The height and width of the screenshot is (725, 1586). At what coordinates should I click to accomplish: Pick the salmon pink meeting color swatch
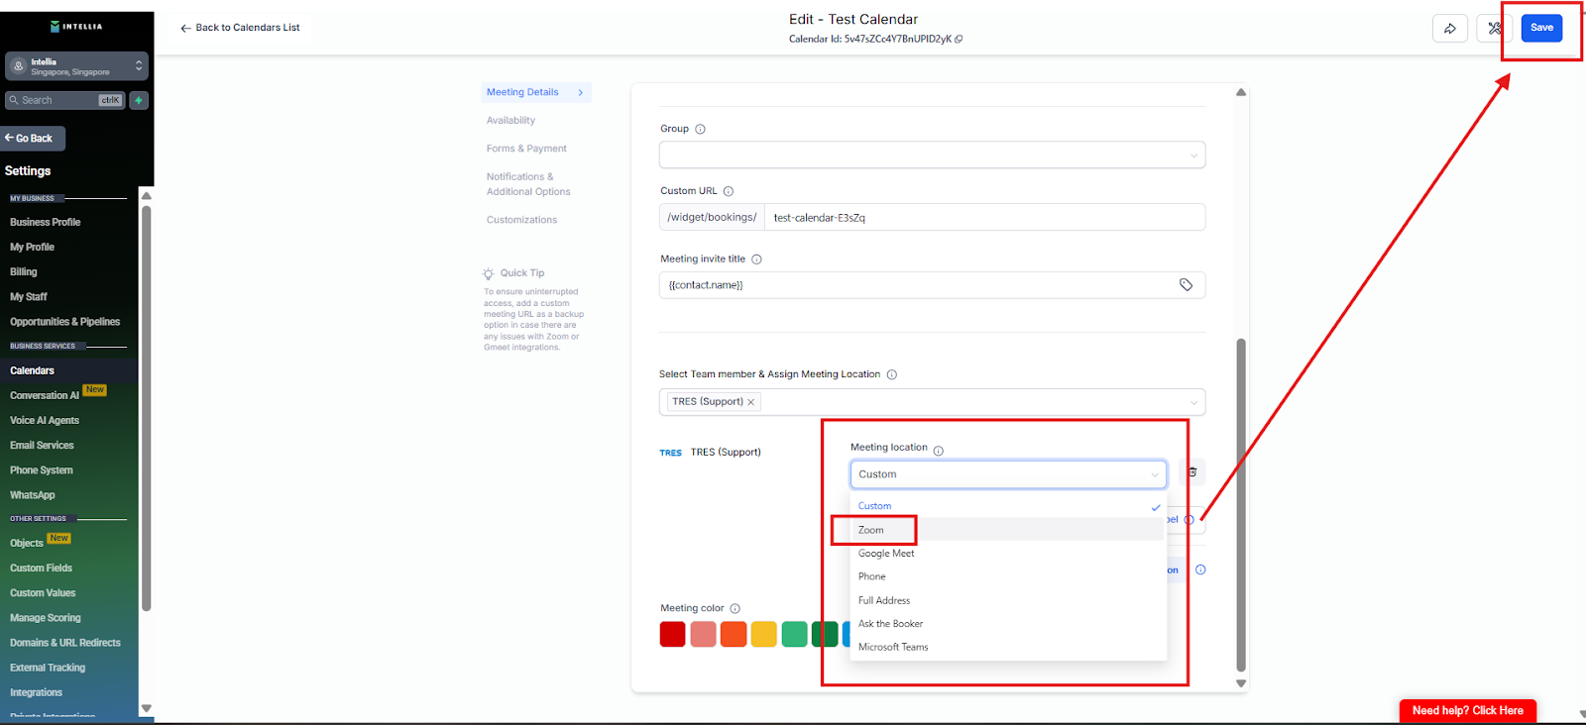[703, 634]
